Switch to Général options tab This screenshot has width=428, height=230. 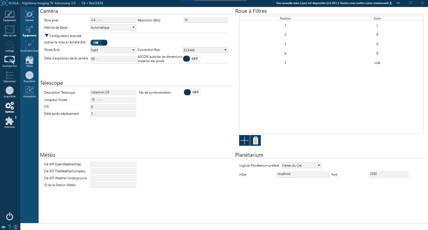pyautogui.click(x=29, y=16)
